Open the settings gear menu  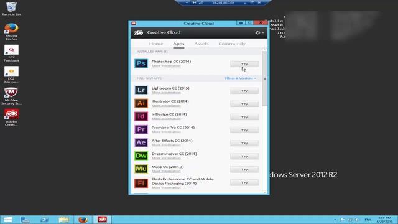click(x=259, y=33)
